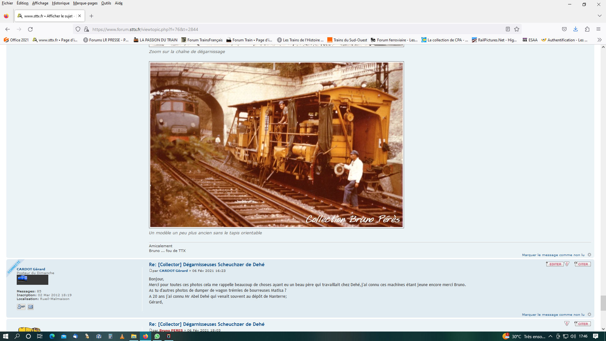Open the extensions puzzle icon
Viewport: 606px width, 341px height.
pyautogui.click(x=587, y=29)
